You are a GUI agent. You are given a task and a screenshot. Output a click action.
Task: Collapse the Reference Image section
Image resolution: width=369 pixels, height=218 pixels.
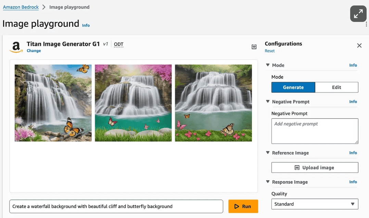(268, 153)
